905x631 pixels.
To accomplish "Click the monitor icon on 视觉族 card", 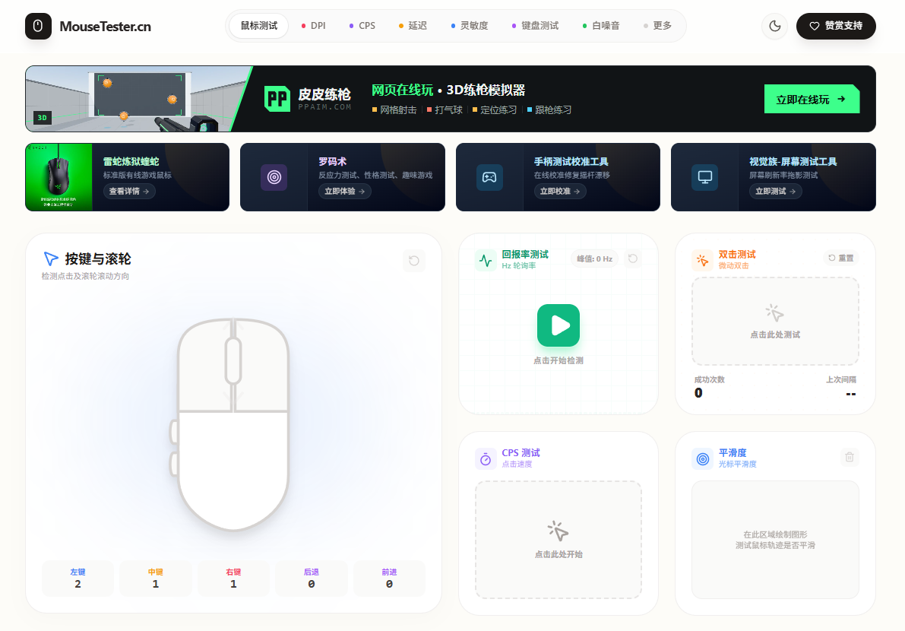I will [704, 177].
